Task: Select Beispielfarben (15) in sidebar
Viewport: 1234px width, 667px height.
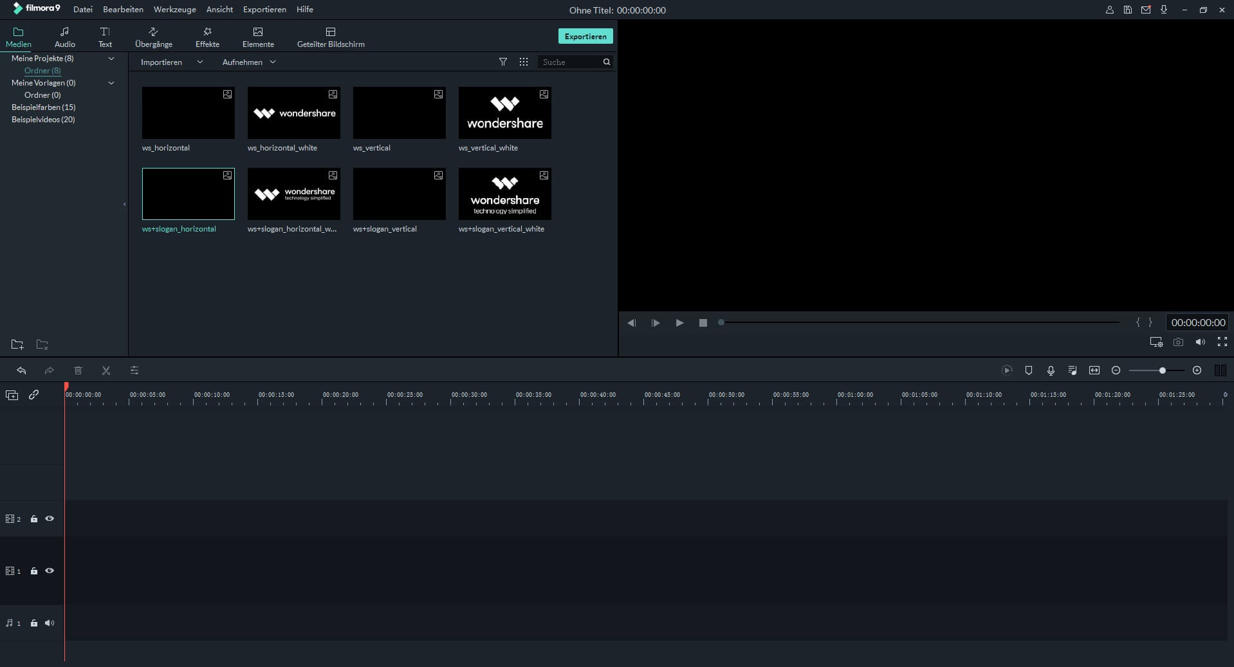Action: tap(44, 107)
